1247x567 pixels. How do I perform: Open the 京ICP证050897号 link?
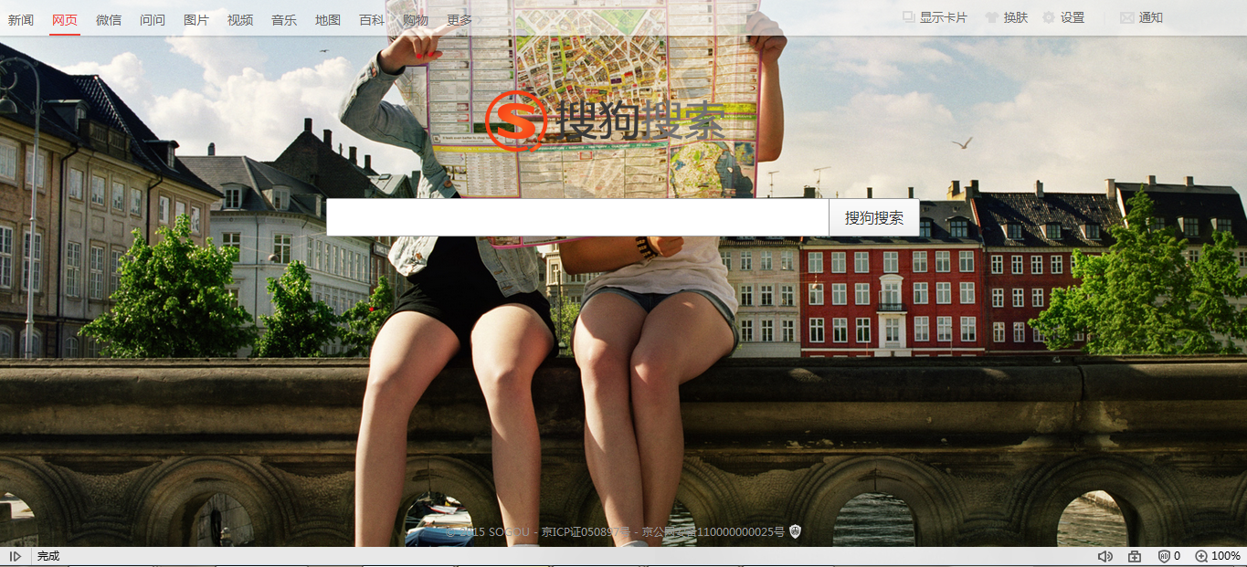[x=587, y=531]
